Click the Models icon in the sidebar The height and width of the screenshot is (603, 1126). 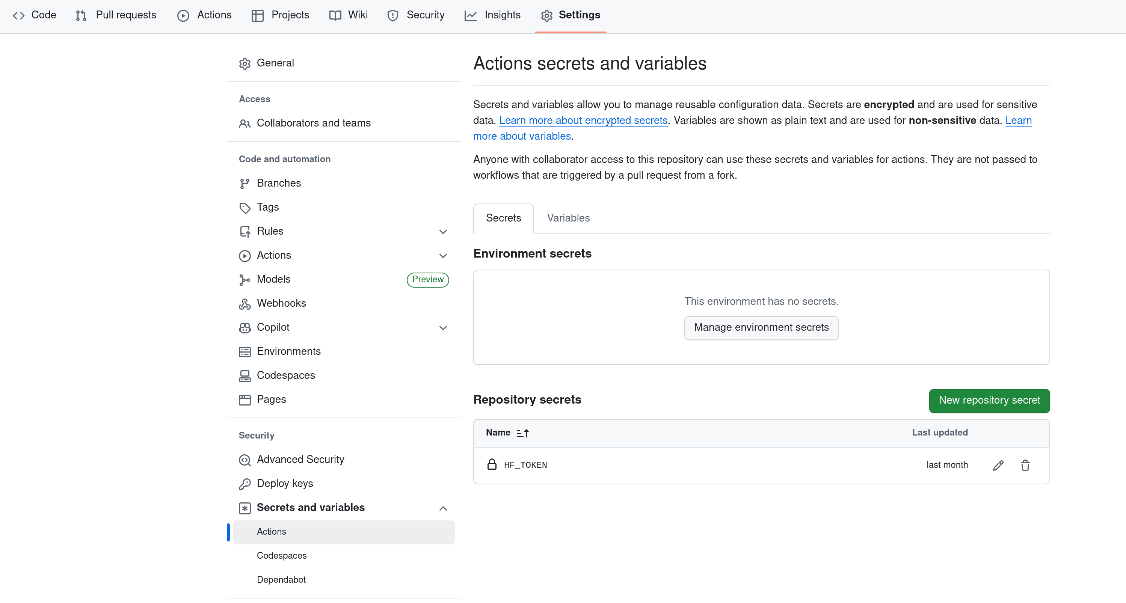(x=245, y=280)
